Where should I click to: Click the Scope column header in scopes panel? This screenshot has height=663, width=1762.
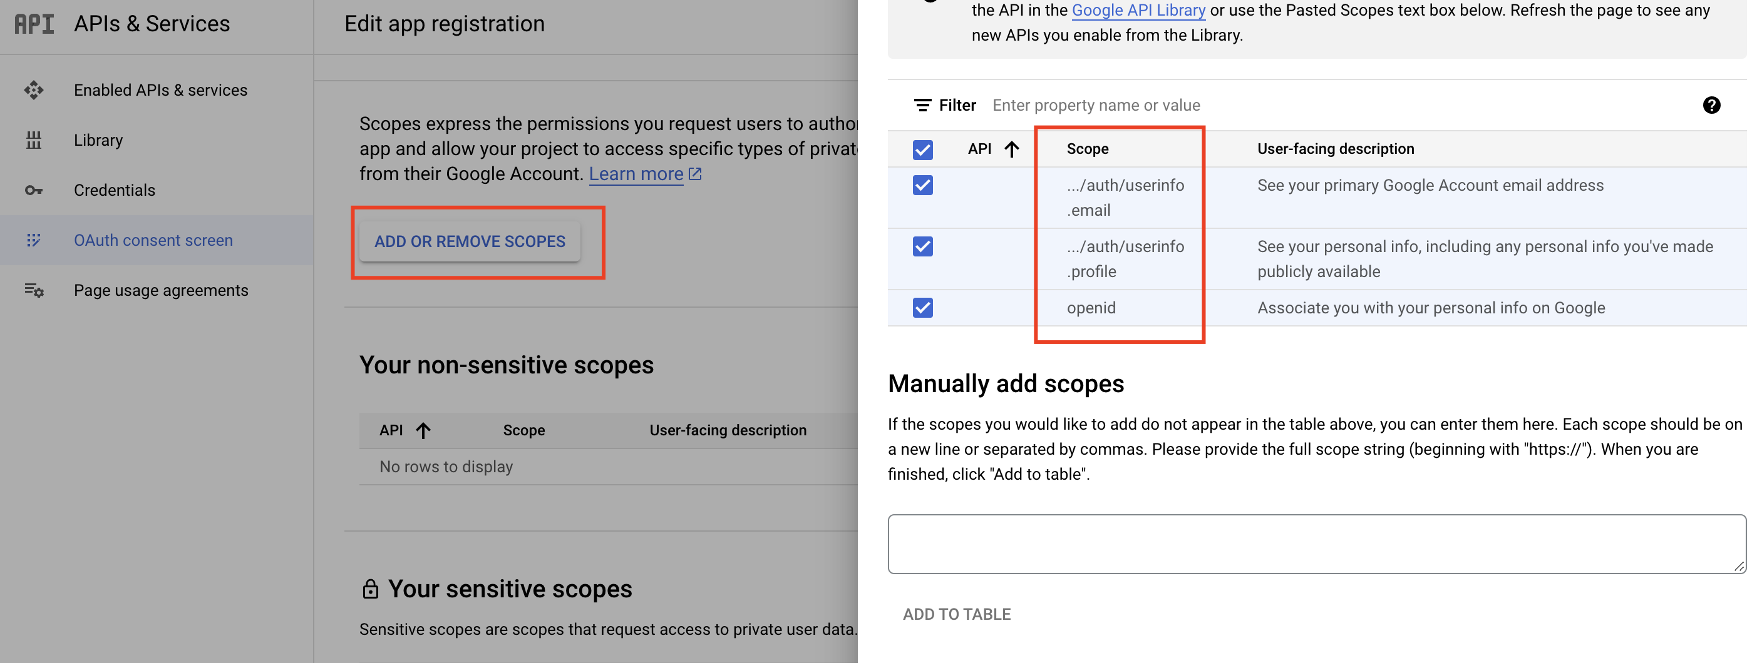(x=1088, y=149)
